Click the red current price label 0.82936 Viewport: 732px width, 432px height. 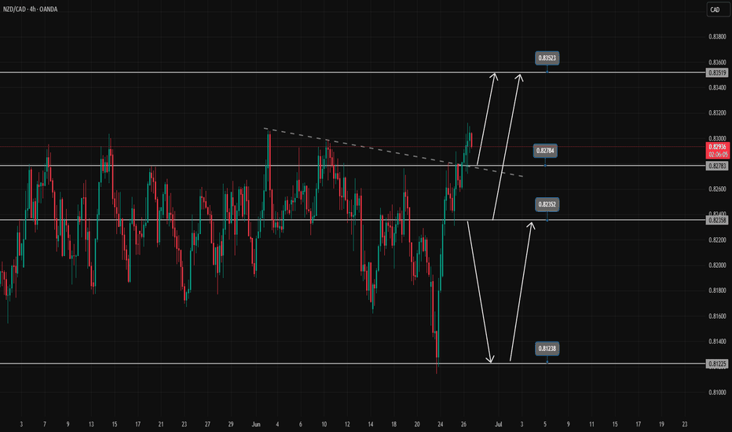(718, 147)
